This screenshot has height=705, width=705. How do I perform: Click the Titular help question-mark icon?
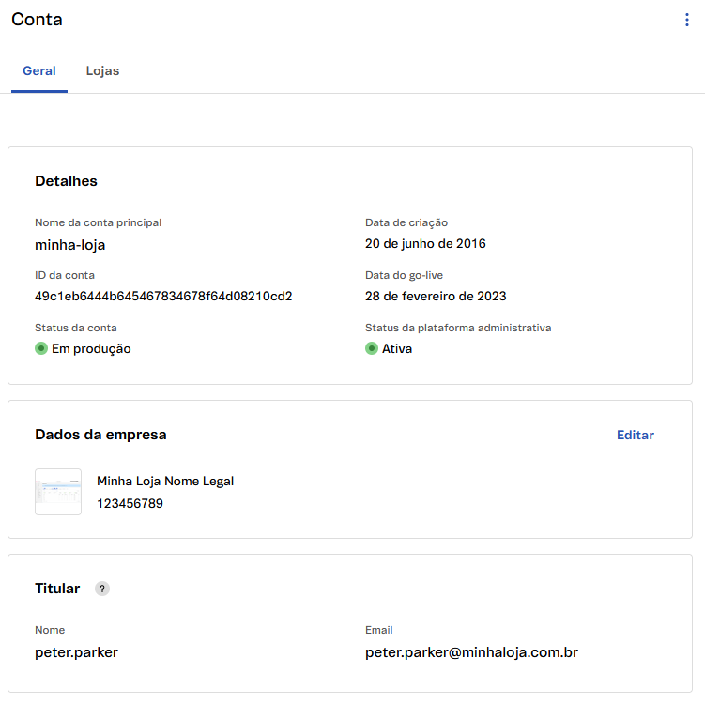(102, 589)
